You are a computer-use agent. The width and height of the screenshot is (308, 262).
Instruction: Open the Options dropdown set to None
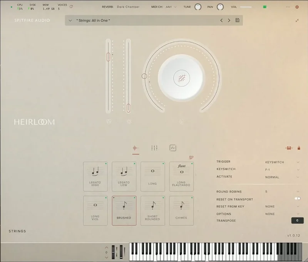tap(282, 214)
